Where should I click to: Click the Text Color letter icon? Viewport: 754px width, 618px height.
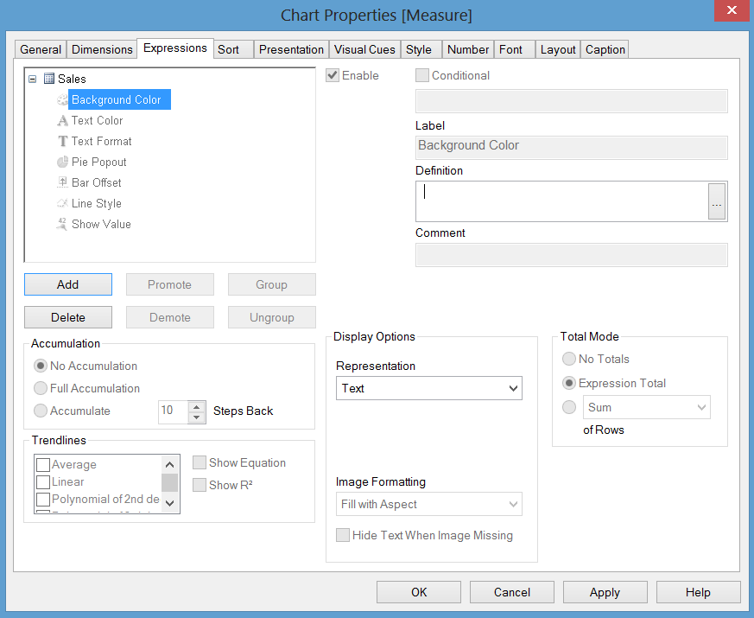coord(62,120)
